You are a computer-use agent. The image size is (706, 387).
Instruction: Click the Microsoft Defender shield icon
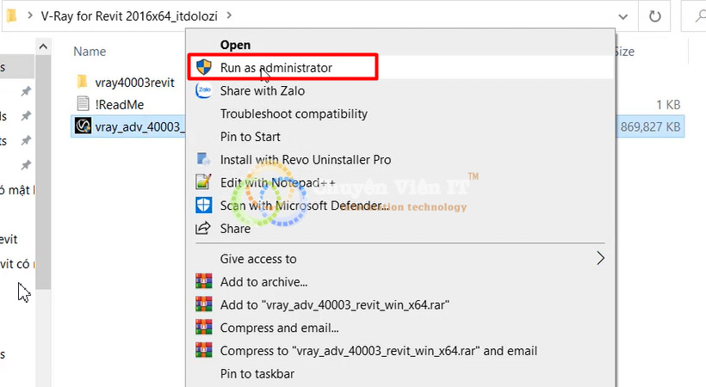(204, 206)
